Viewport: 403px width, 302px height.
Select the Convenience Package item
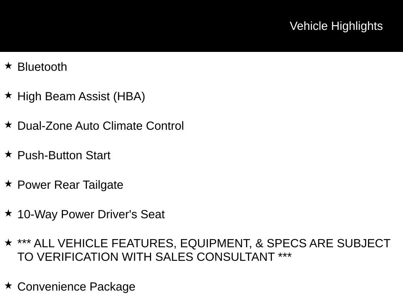[x=76, y=287]
